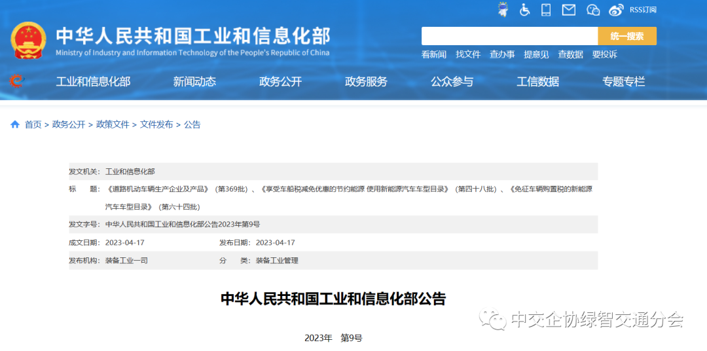Click the wheelchair accessibility icon
This screenshot has width=707, height=351.
[524, 9]
